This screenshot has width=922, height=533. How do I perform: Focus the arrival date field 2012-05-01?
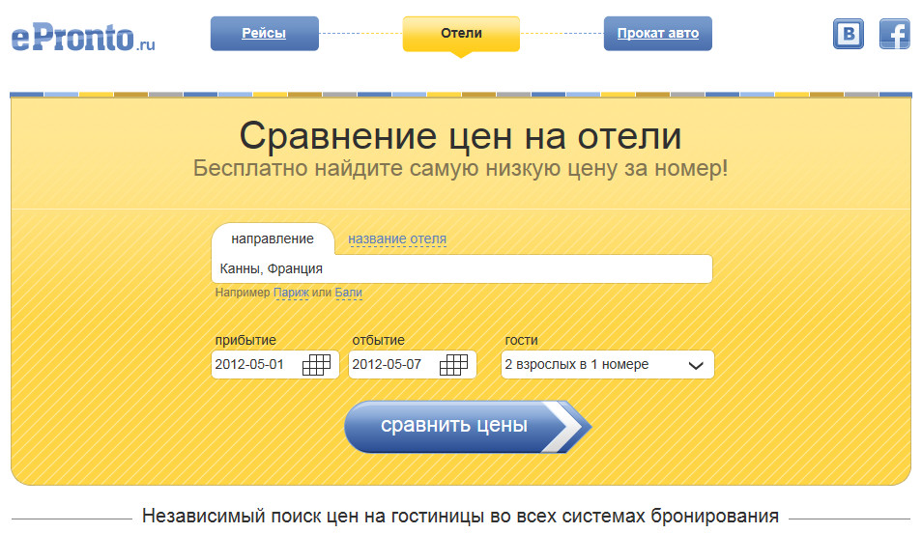click(x=254, y=365)
